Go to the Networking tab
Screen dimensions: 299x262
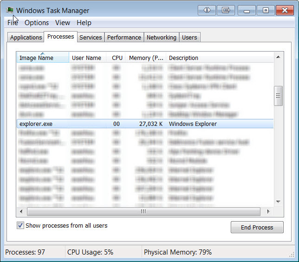161,38
